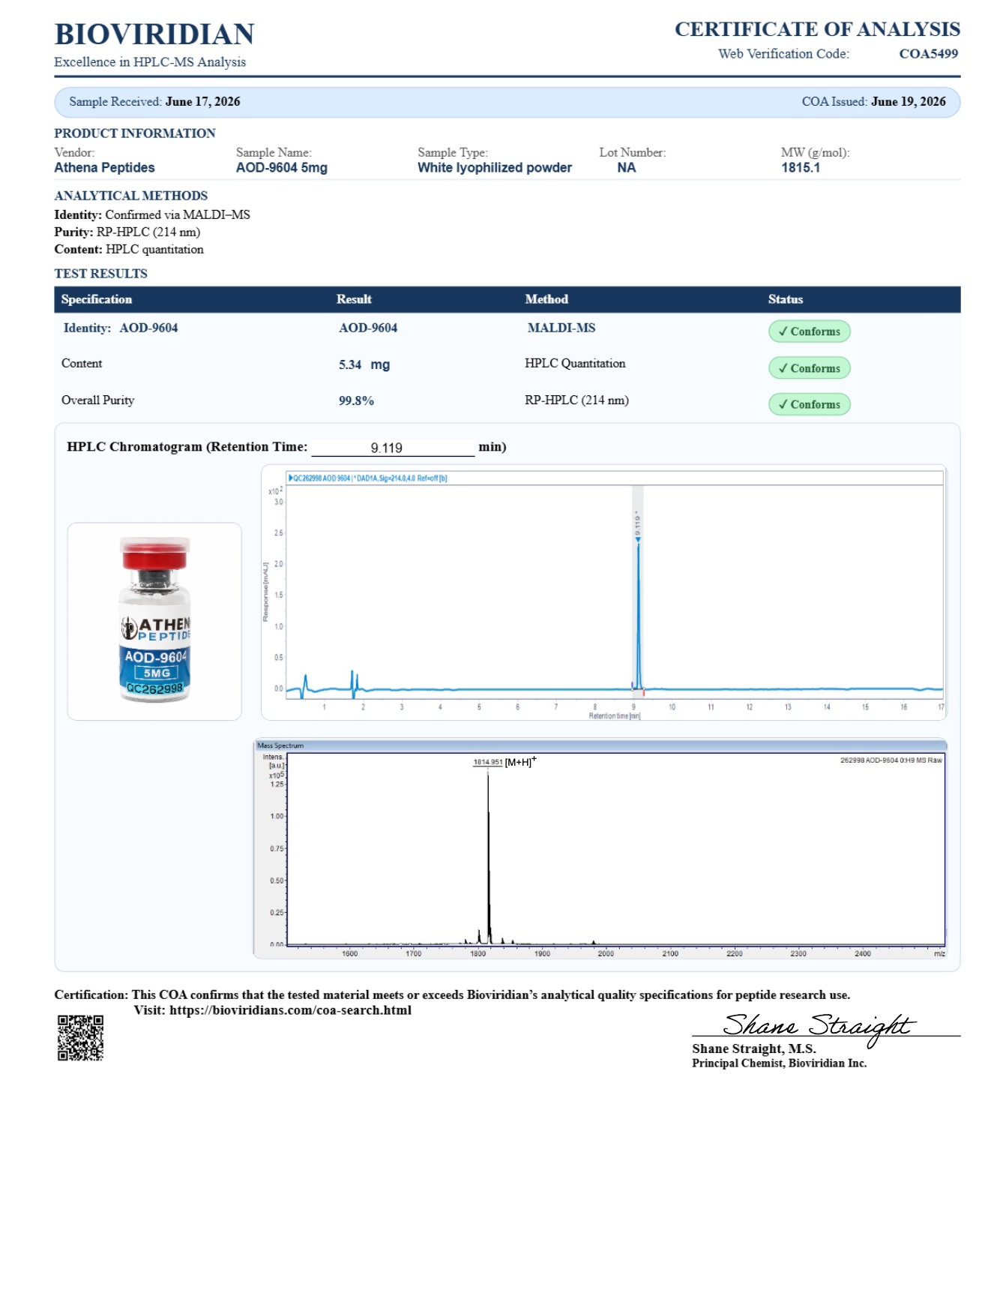Image resolution: width=1000 pixels, height=1296 pixels.
Task: Click the Conforms badge in the Identity row
Action: click(x=810, y=331)
